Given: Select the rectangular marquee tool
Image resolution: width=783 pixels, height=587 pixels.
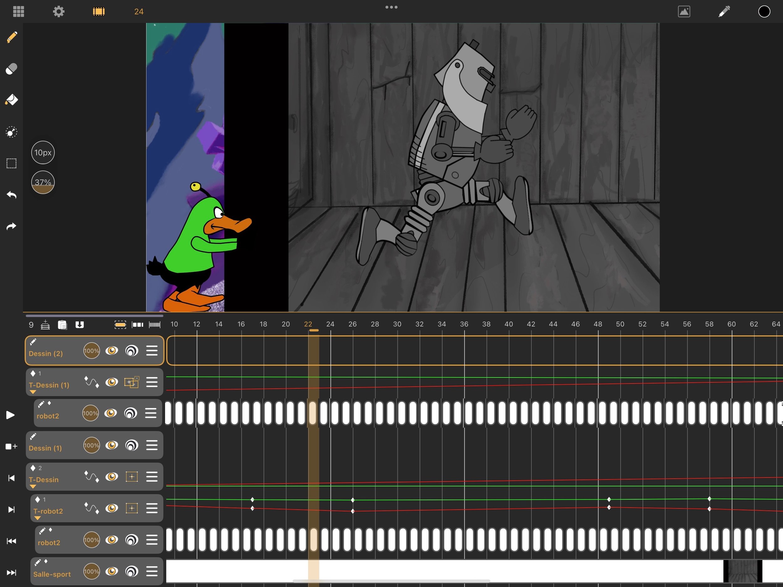Looking at the screenshot, I should point(12,164).
